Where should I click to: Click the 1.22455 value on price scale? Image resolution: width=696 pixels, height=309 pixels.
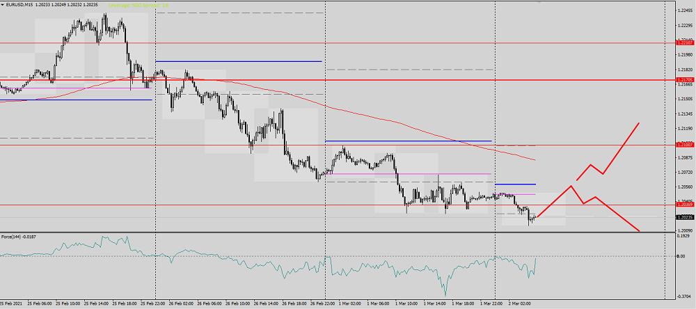point(684,10)
